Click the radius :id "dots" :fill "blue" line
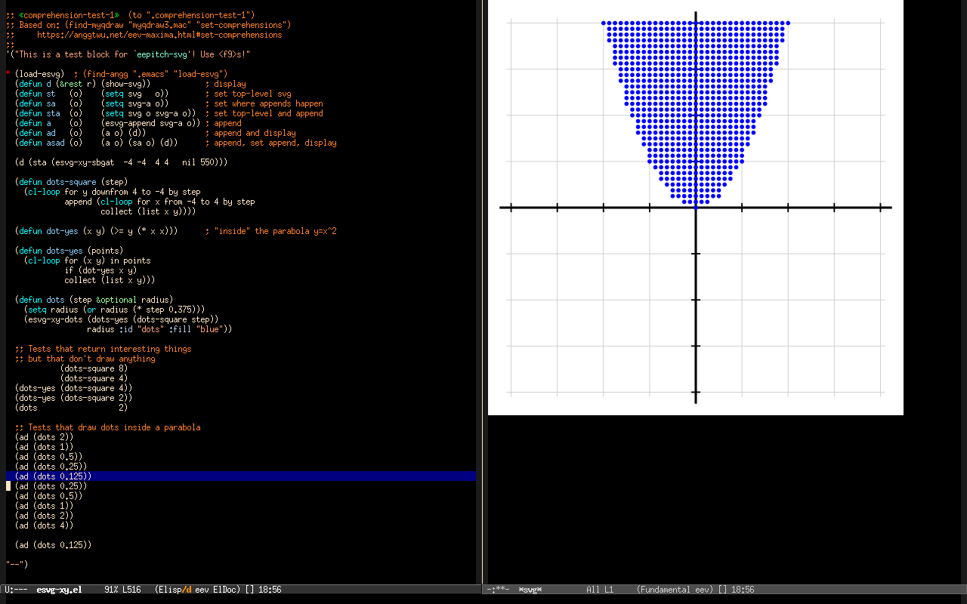Viewport: 967px width, 604px height. coord(160,329)
